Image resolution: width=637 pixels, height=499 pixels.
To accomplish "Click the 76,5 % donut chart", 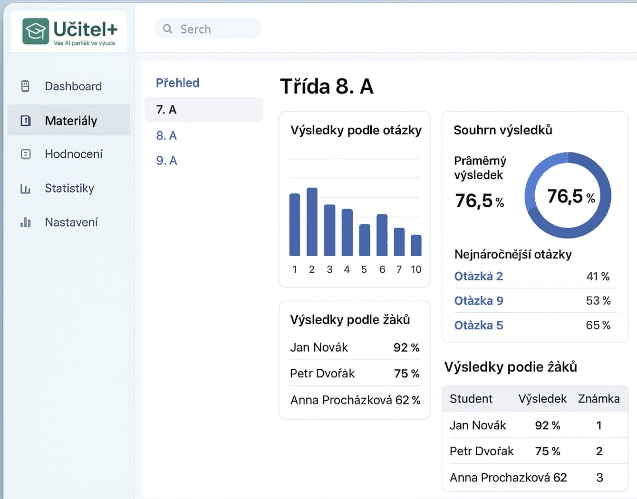I will coord(568,195).
